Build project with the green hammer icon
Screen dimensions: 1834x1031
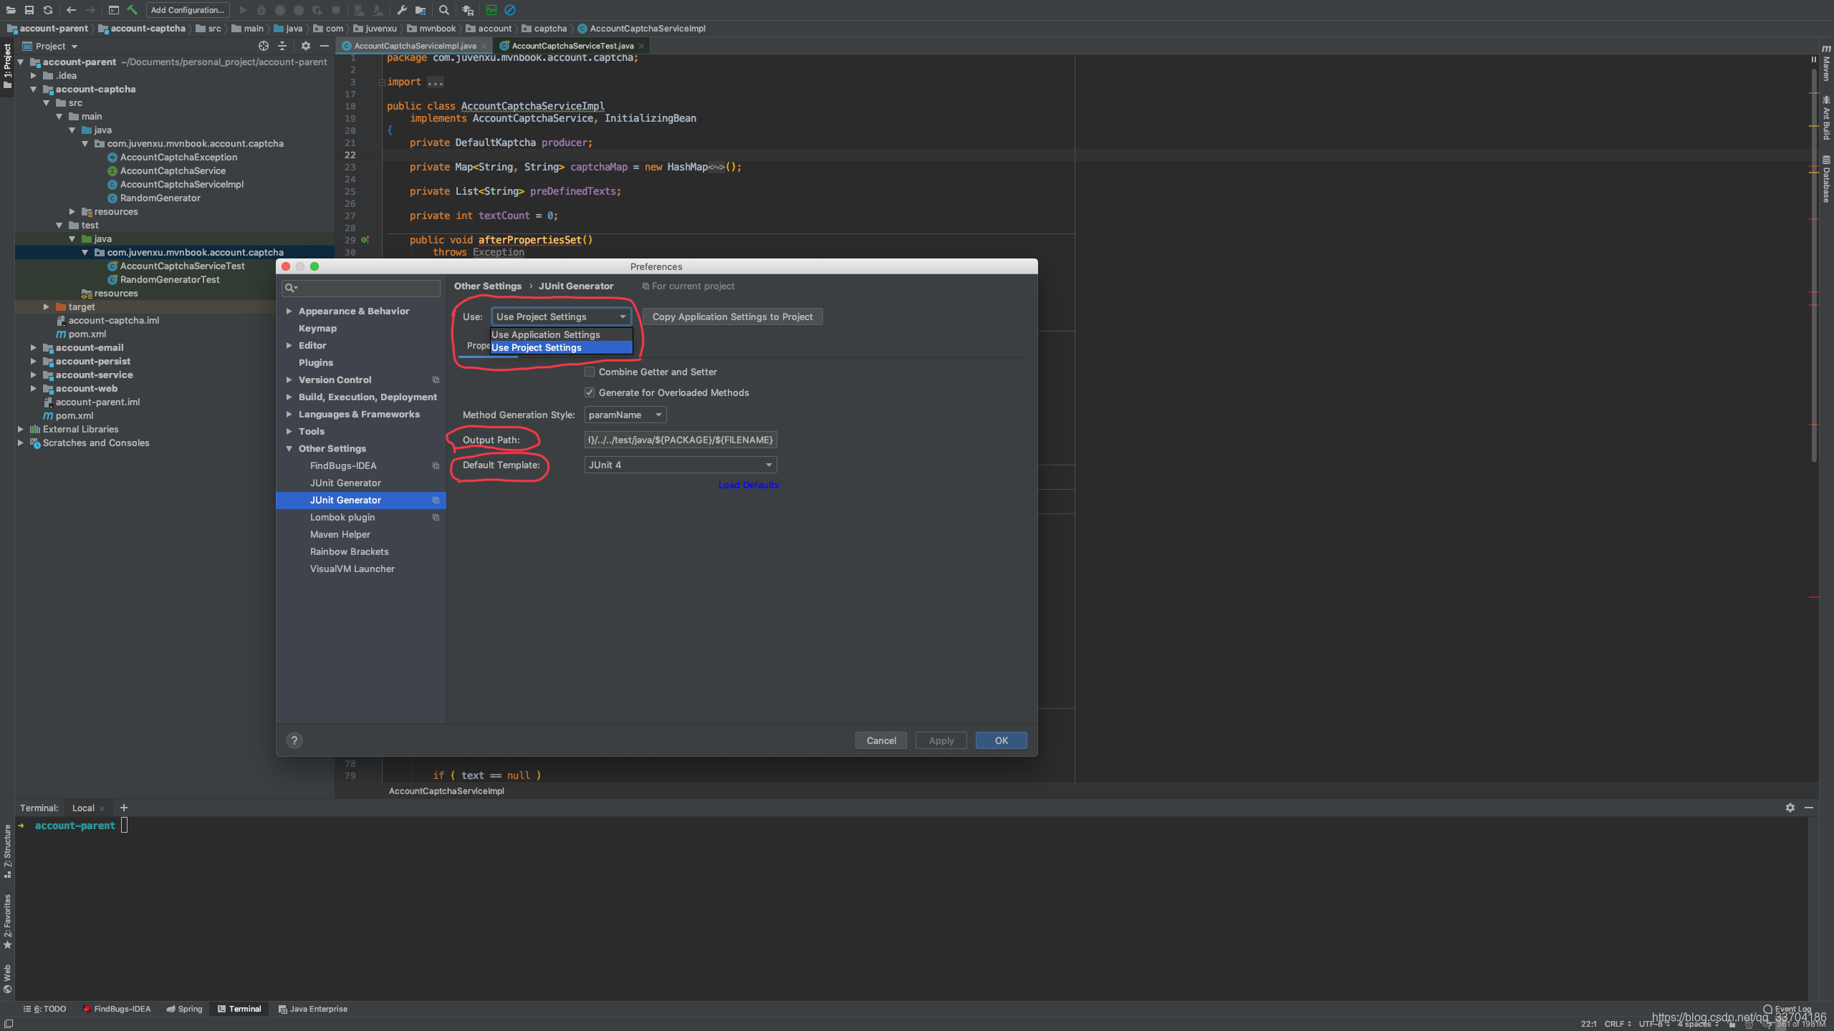[133, 10]
